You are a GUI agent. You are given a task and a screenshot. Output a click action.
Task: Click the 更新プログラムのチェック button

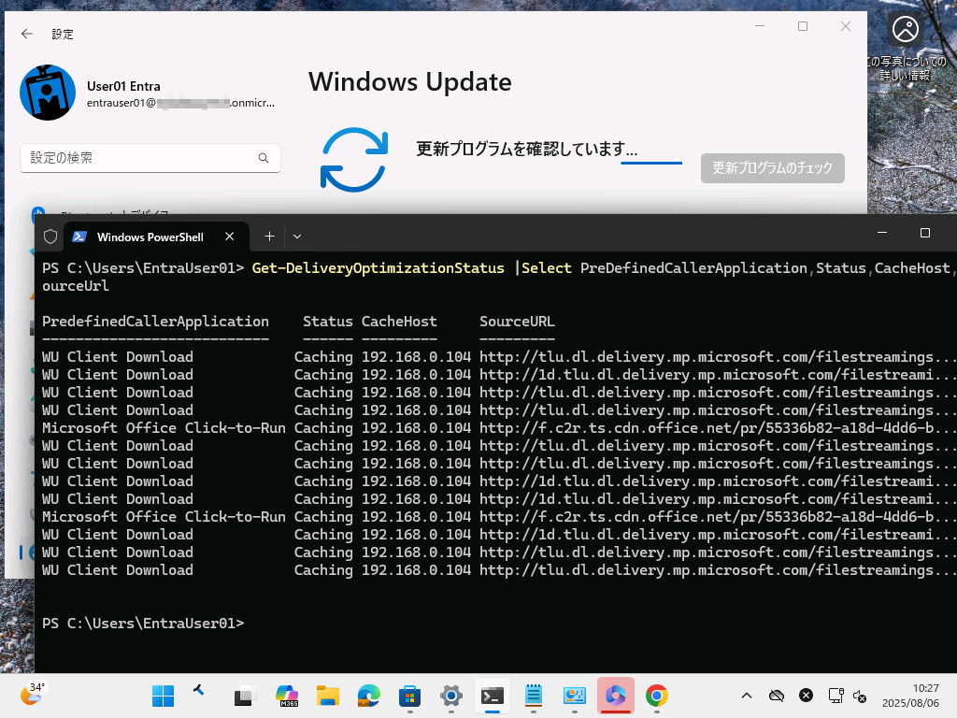[772, 168]
